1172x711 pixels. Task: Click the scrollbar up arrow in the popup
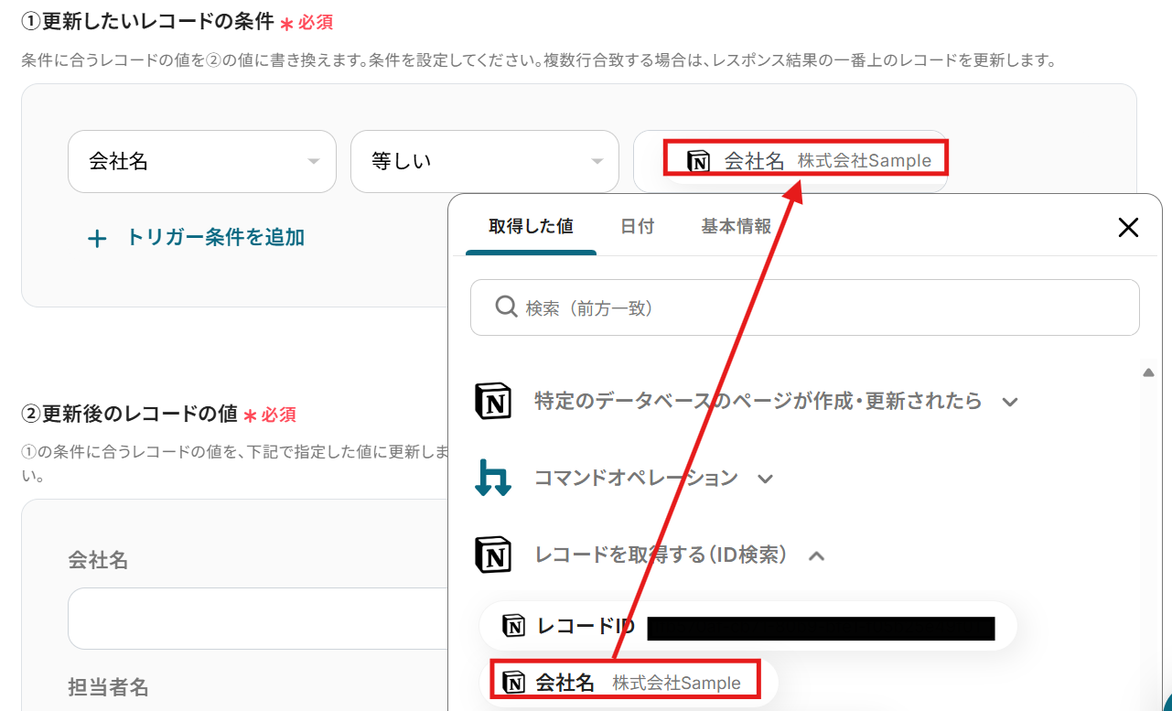[x=1149, y=372]
